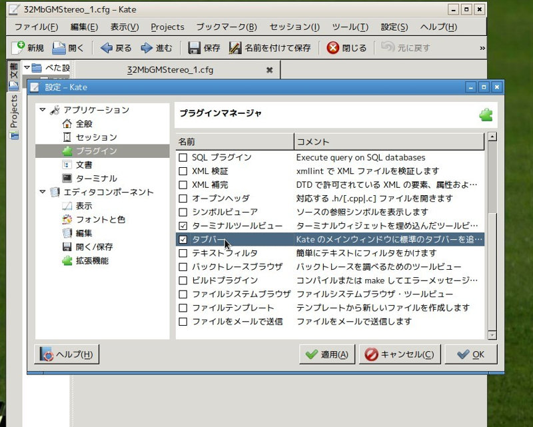The image size is (533, 427).
Task: Enable the ビルドプラグイン checkbox
Action: point(183,280)
